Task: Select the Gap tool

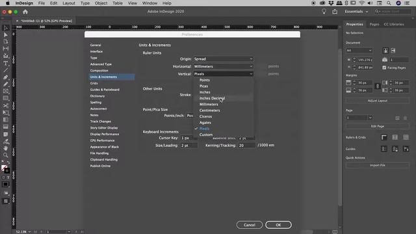Action: [x=6, y=49]
